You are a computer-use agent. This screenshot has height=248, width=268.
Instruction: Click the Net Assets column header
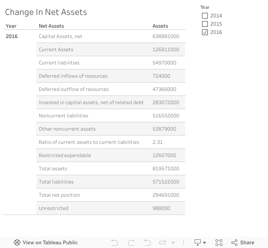pos(52,26)
